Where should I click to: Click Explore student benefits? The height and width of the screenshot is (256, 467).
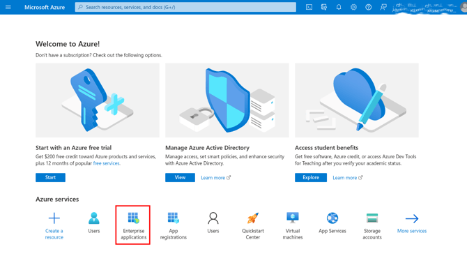point(311,177)
